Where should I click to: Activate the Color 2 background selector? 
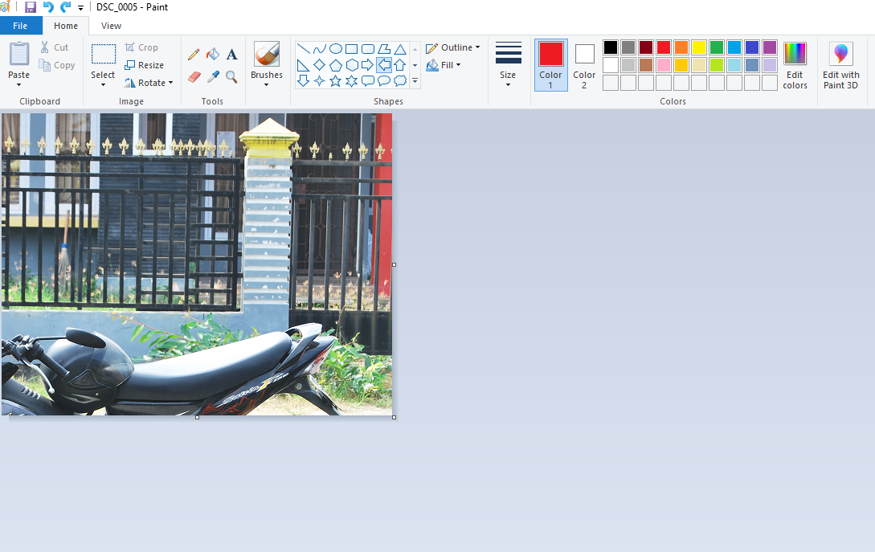tap(584, 65)
